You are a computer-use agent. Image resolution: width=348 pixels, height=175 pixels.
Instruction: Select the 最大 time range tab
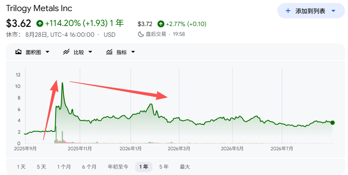point(184,167)
